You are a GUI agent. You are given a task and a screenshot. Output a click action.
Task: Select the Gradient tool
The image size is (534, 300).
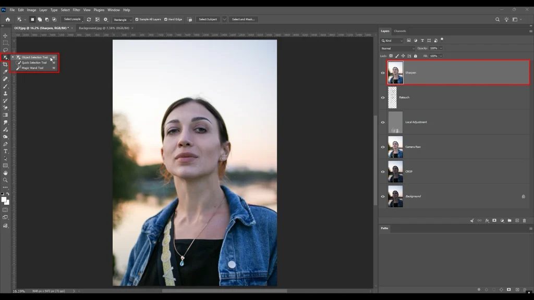(5, 115)
